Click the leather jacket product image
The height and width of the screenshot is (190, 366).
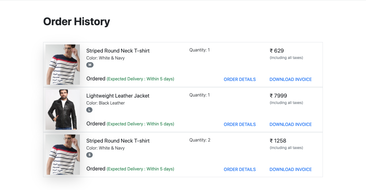pos(62,109)
